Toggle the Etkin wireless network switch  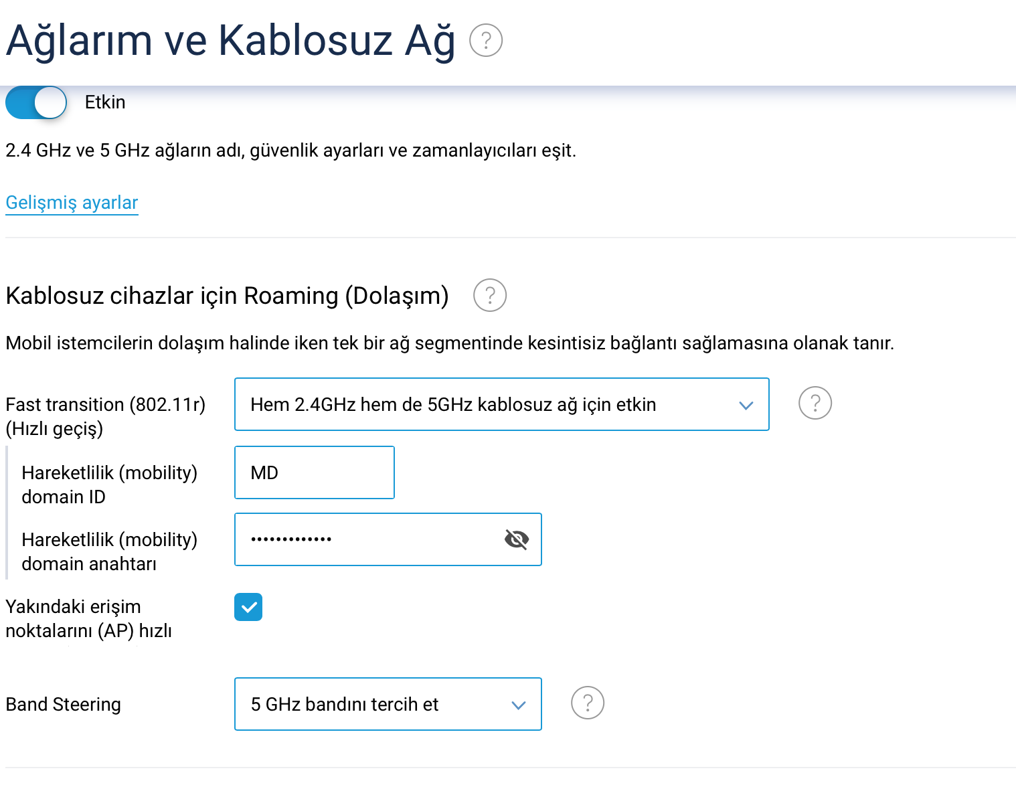[x=36, y=102]
